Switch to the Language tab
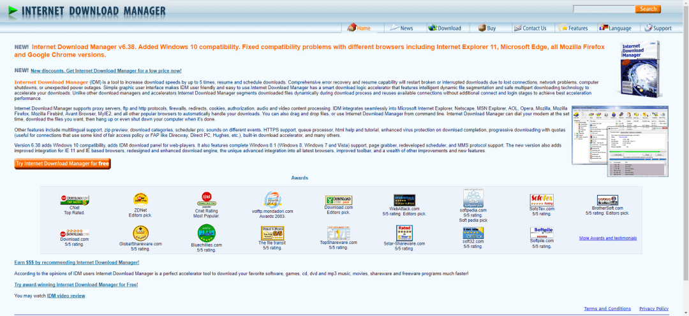The image size is (689, 316). tap(615, 28)
